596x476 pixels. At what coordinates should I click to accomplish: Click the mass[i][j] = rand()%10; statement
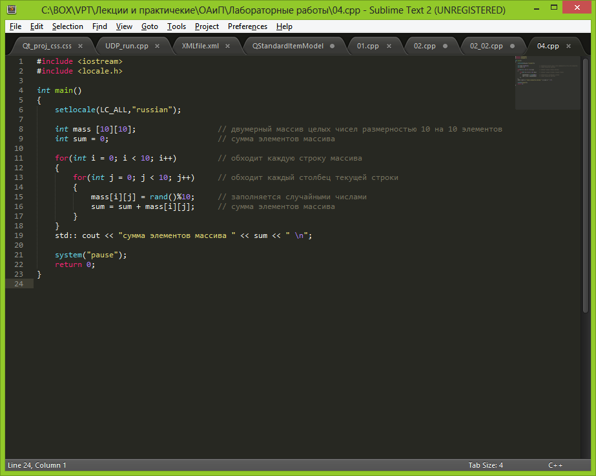tap(143, 197)
